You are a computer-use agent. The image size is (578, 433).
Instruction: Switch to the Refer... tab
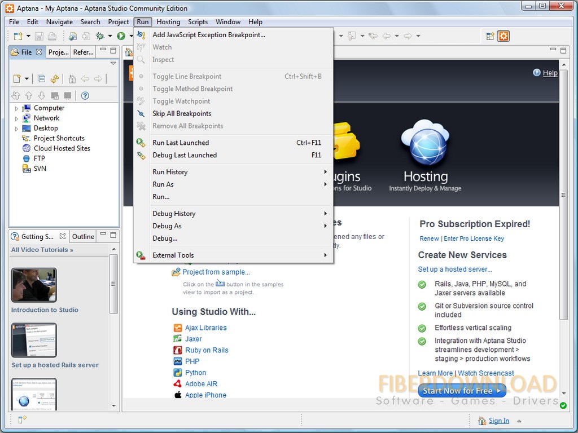click(x=84, y=52)
